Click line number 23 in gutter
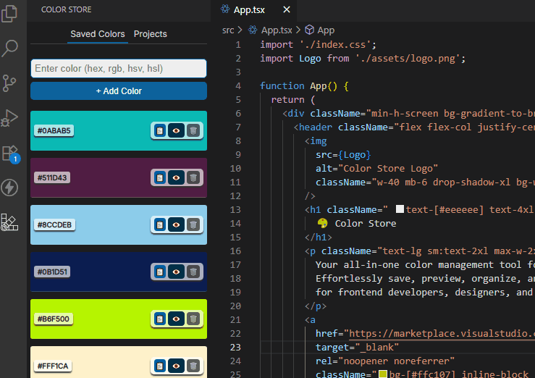 (235, 348)
